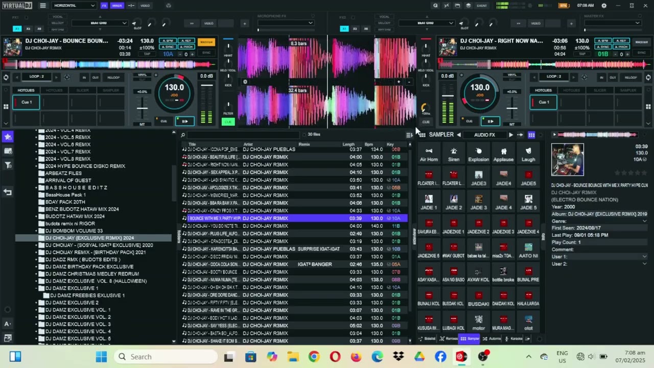Toggle A. SYNC on left deck
The image size is (654, 368).
168,47
